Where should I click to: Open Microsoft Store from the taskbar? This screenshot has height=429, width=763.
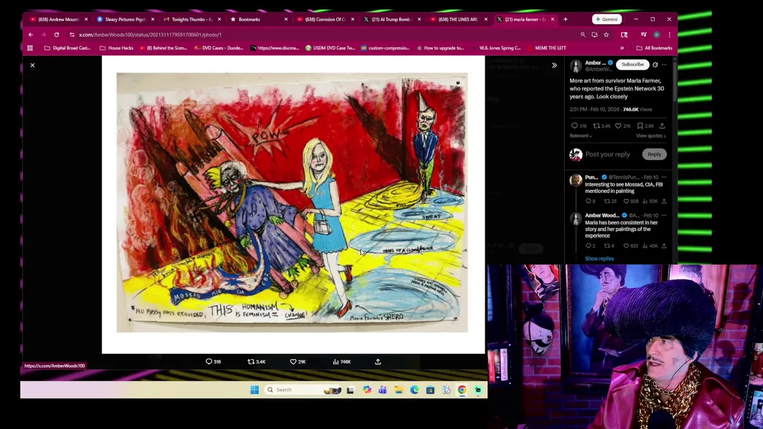click(x=430, y=390)
